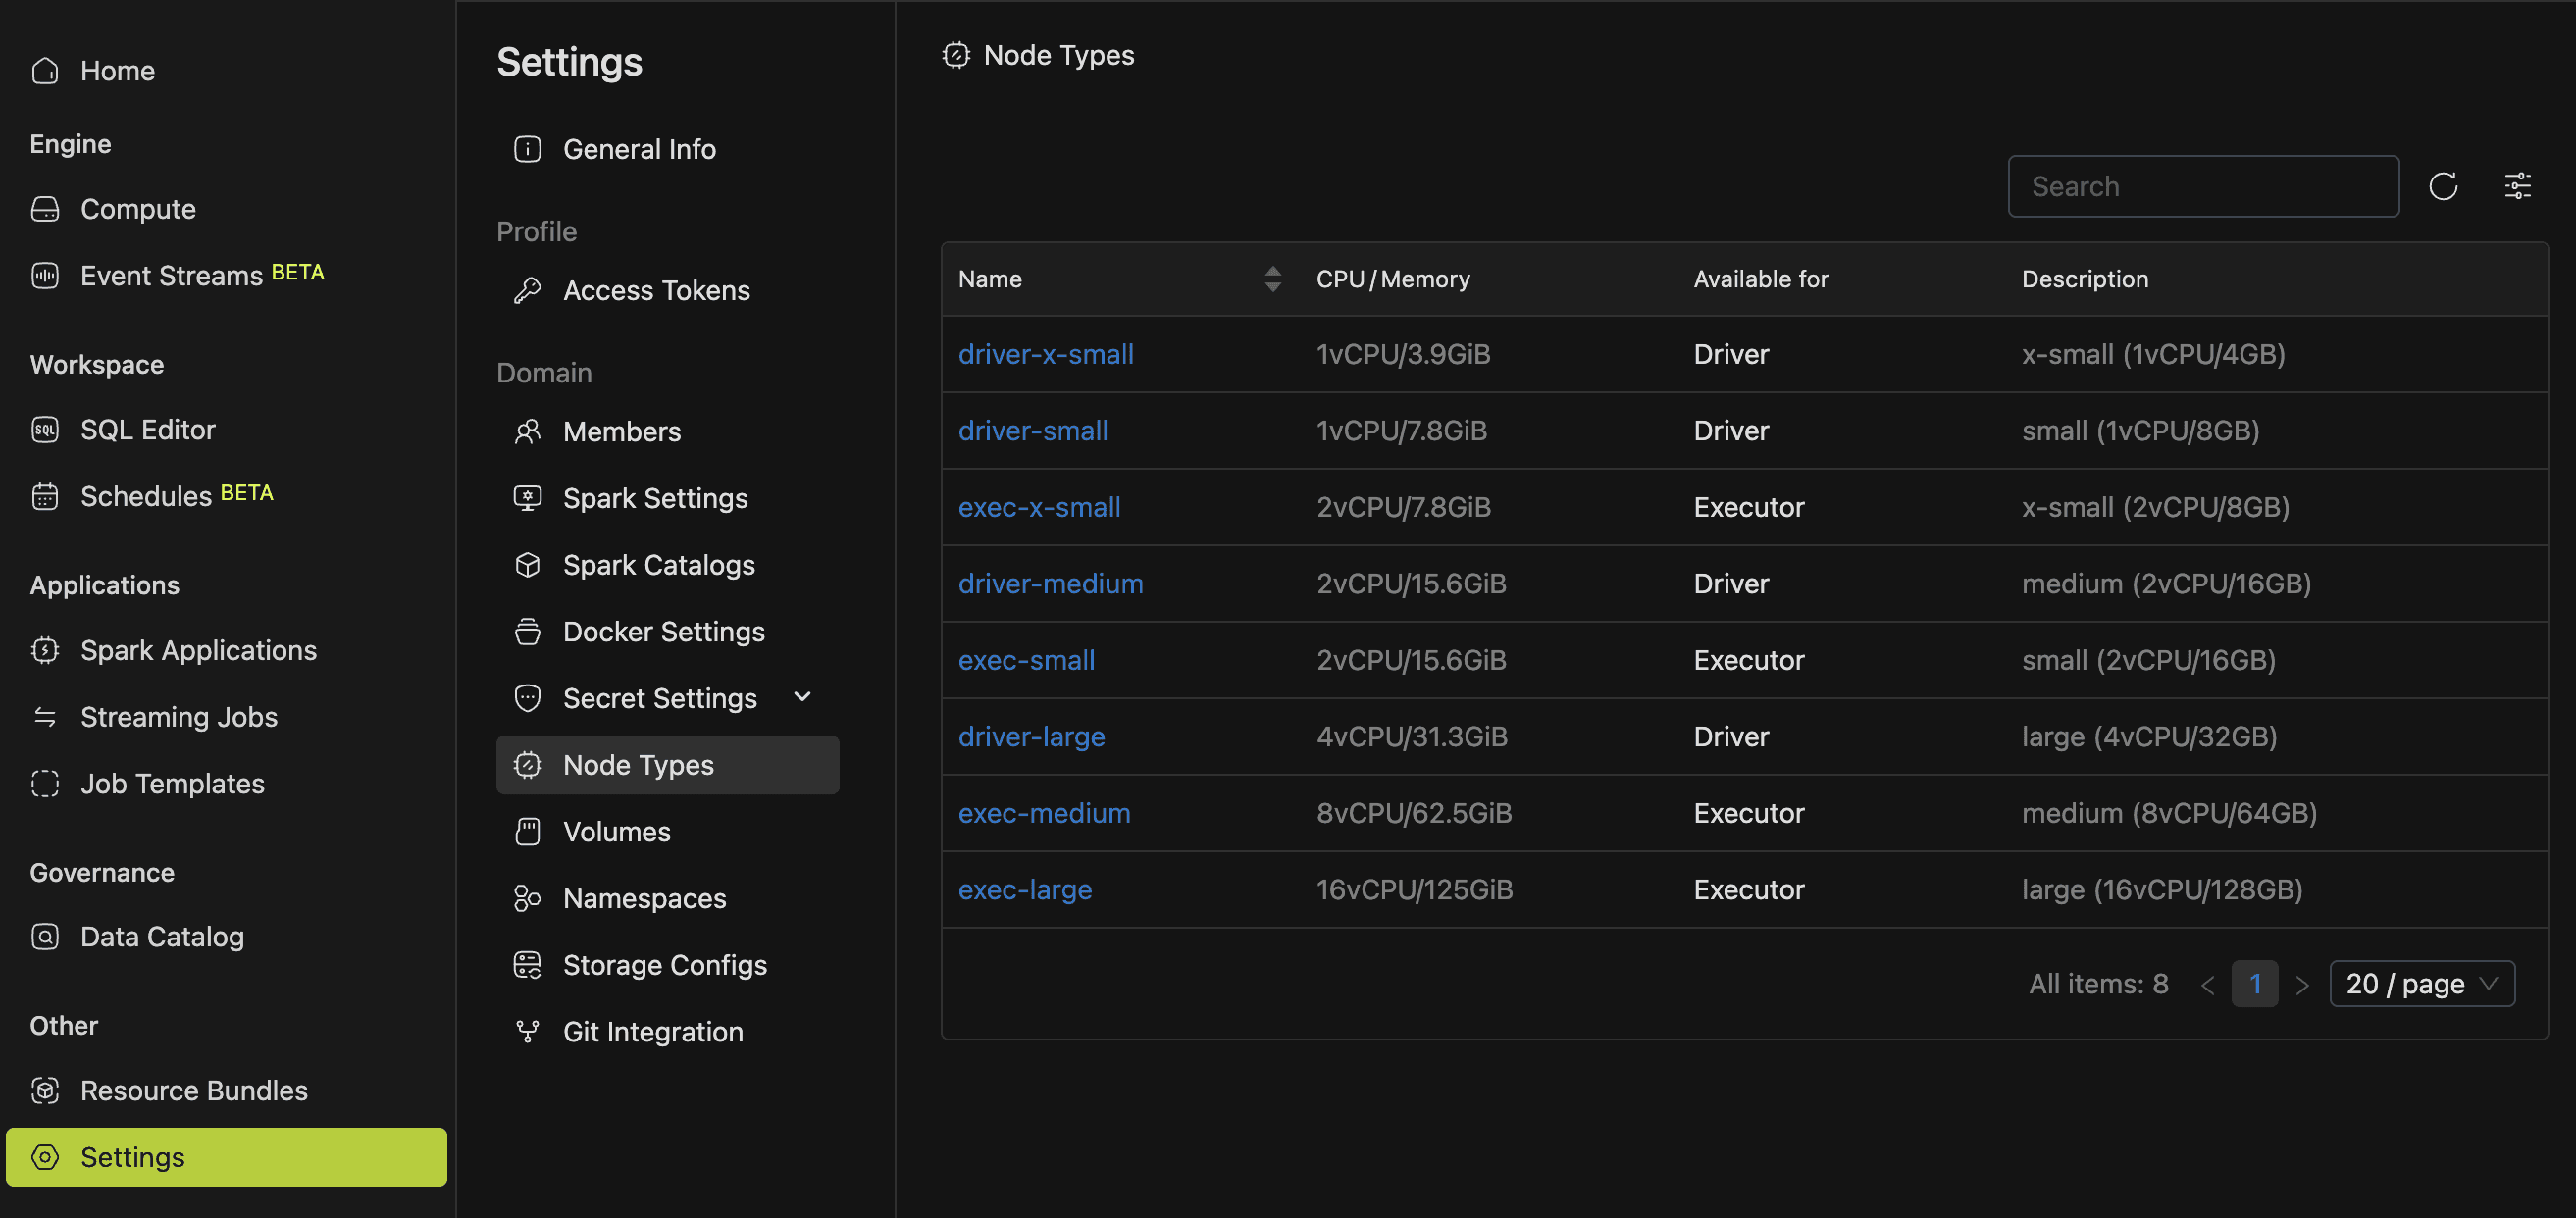The width and height of the screenshot is (2576, 1218).
Task: Click the Node Types gear icon
Action: (x=527, y=764)
